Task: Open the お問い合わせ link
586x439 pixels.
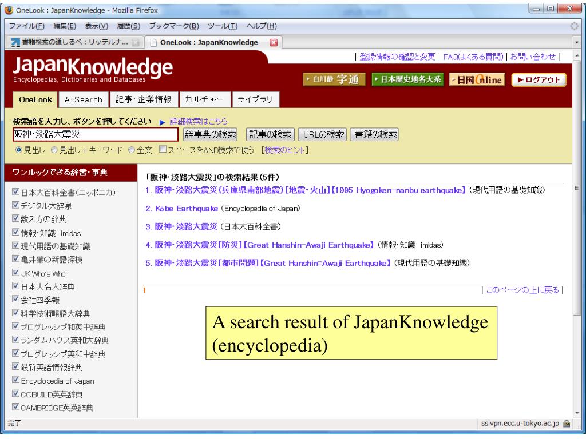Action: (x=533, y=57)
